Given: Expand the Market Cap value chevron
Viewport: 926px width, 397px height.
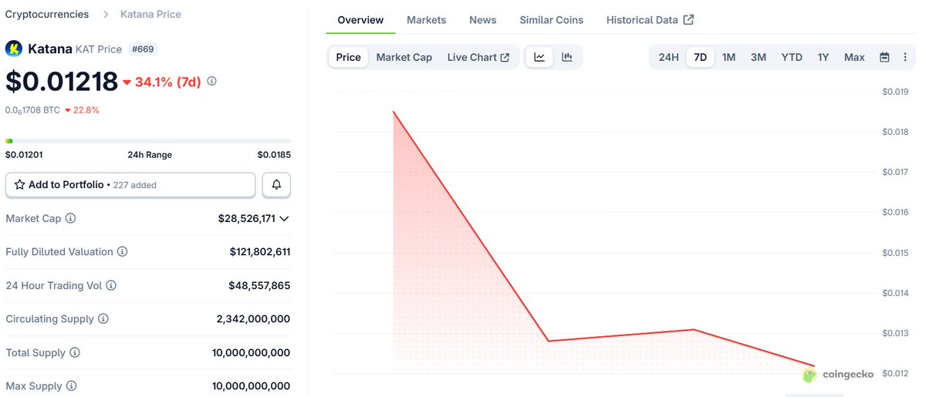Looking at the screenshot, I should pyautogui.click(x=284, y=219).
